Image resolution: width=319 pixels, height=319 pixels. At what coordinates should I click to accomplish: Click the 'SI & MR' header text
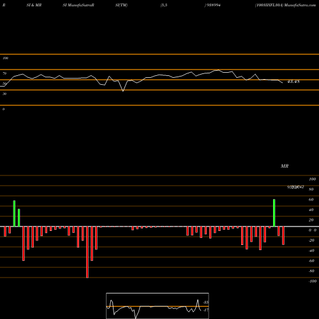pos(34,5)
